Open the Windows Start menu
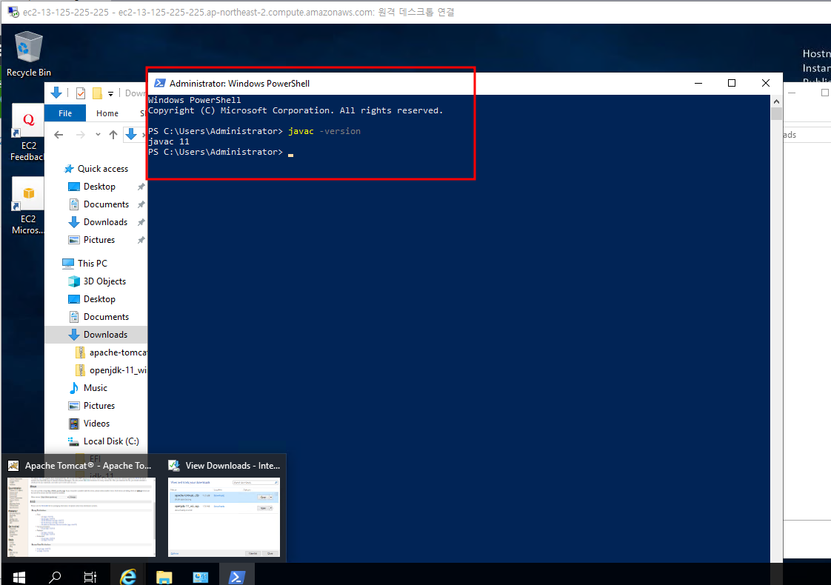The image size is (831, 585). [x=19, y=577]
